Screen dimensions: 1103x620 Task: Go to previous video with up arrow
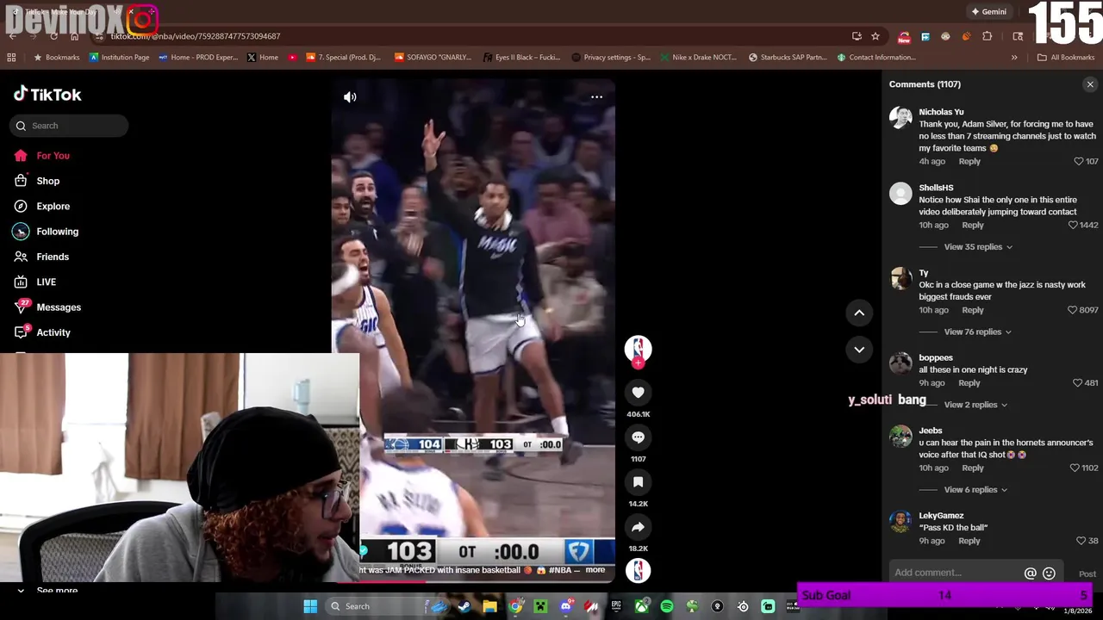pyautogui.click(x=859, y=313)
